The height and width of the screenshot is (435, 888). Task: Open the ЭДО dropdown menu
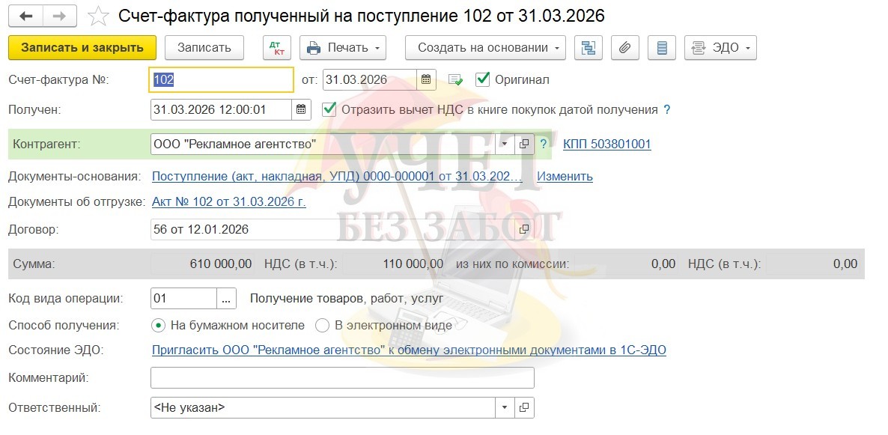[x=720, y=48]
